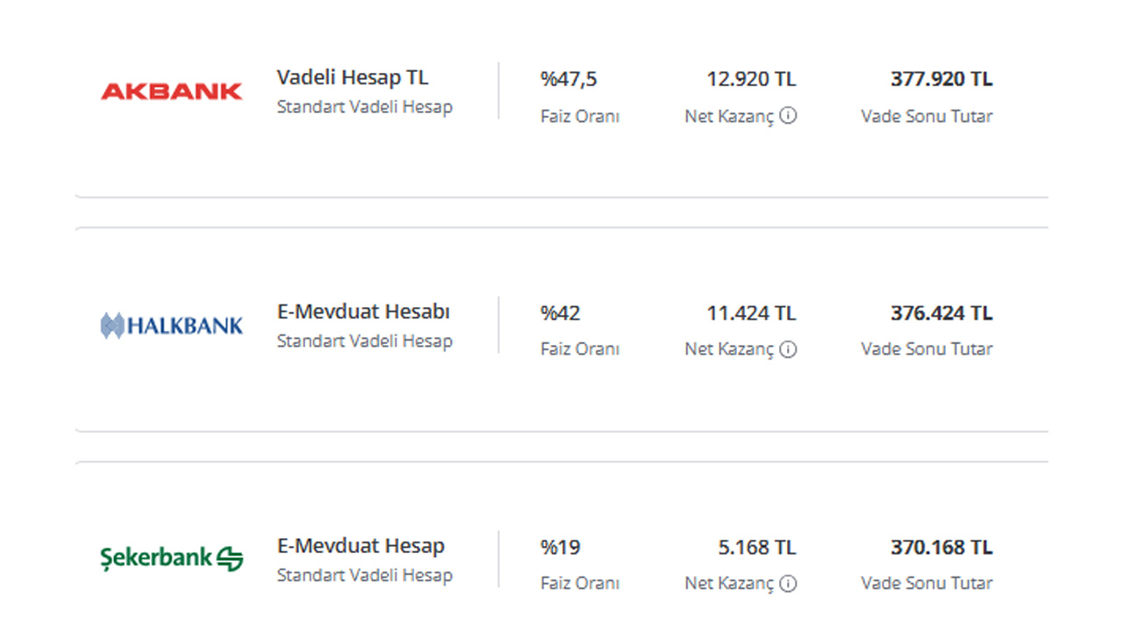The width and height of the screenshot is (1123, 632).
Task: Select Halkbank's %42 interest rate
Action: (x=561, y=313)
